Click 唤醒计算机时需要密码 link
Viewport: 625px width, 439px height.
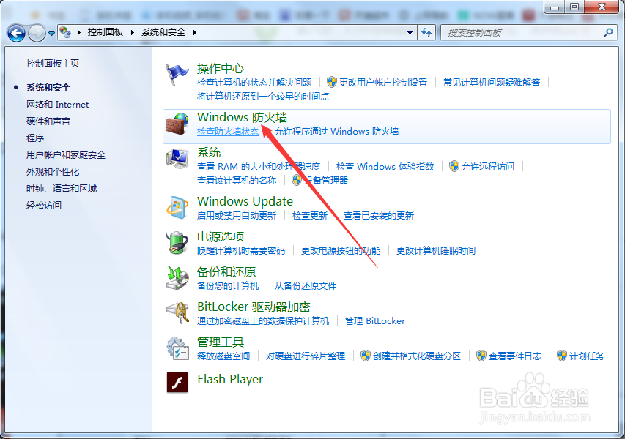(x=241, y=251)
